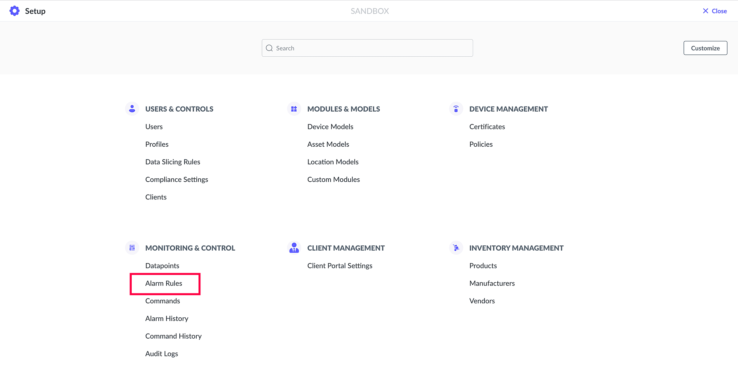Click the Setup gear icon
738x370 pixels.
pos(14,11)
